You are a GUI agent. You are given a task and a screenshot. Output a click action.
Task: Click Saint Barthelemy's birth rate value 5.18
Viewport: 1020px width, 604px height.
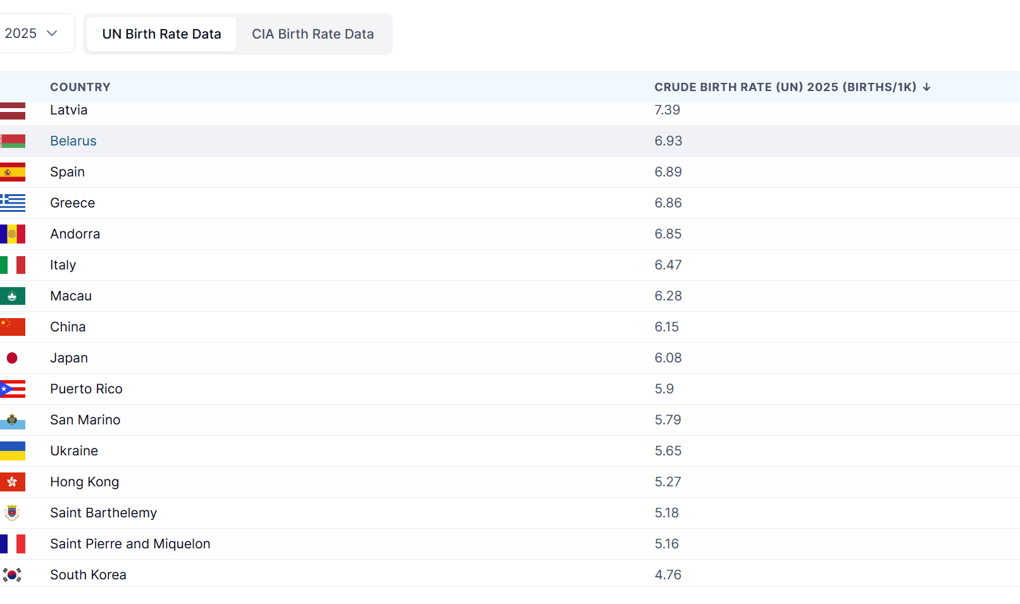(667, 513)
